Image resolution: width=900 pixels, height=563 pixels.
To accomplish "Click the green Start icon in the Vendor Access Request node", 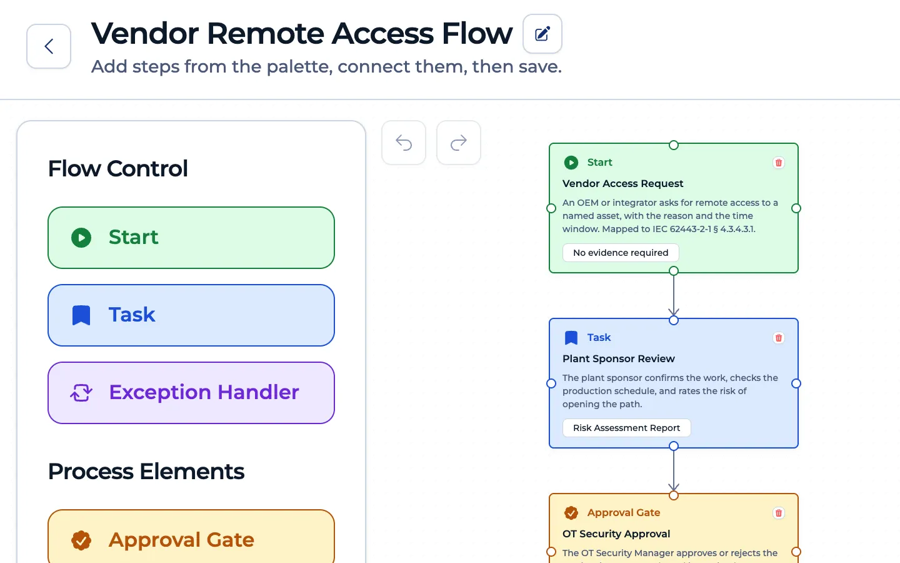I will pyautogui.click(x=571, y=163).
